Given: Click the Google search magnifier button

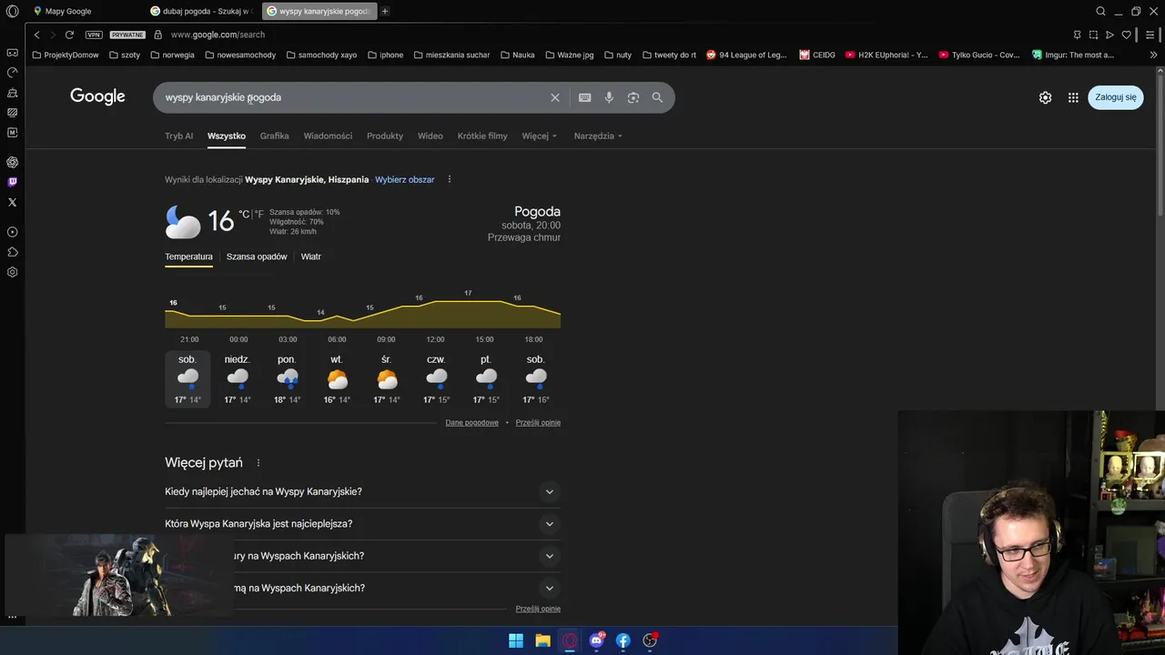Looking at the screenshot, I should coord(657,97).
